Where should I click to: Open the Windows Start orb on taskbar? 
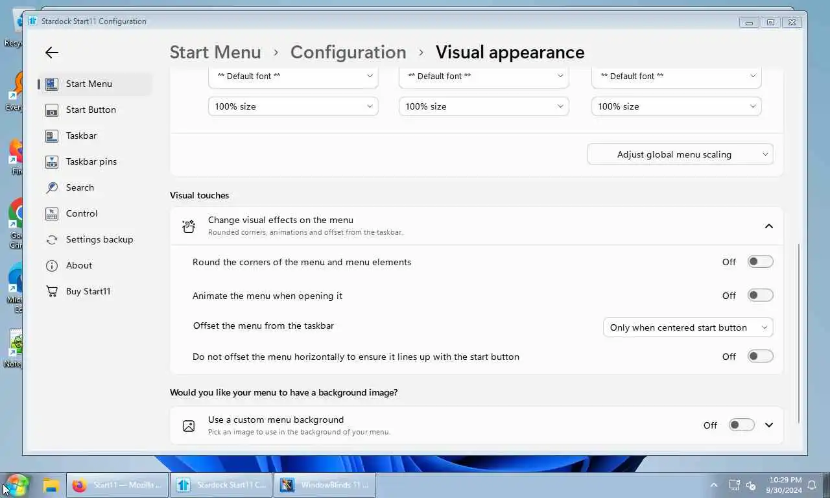tap(17, 485)
